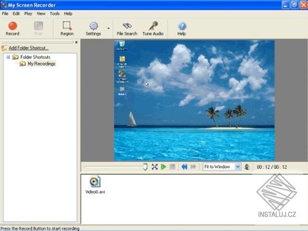Click the playback seek slider handle

145,167
